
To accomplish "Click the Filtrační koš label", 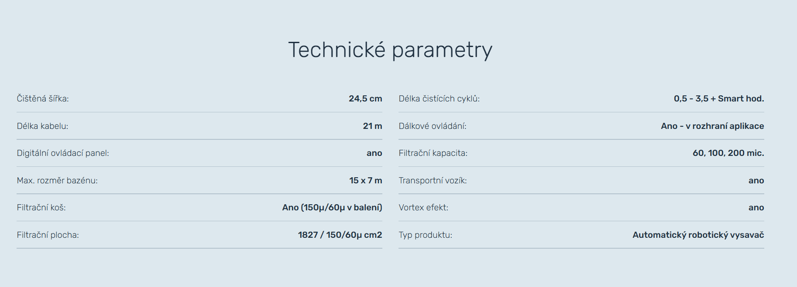I will [41, 208].
